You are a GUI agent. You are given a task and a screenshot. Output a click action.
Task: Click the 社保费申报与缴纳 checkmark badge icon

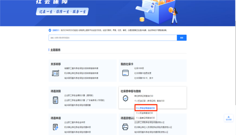click(125, 98)
